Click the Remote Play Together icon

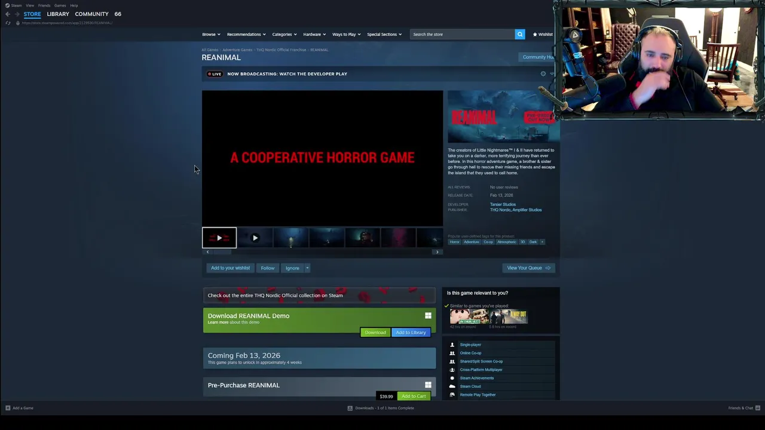pyautogui.click(x=452, y=395)
